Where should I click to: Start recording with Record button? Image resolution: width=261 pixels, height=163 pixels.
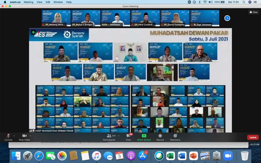point(160,137)
